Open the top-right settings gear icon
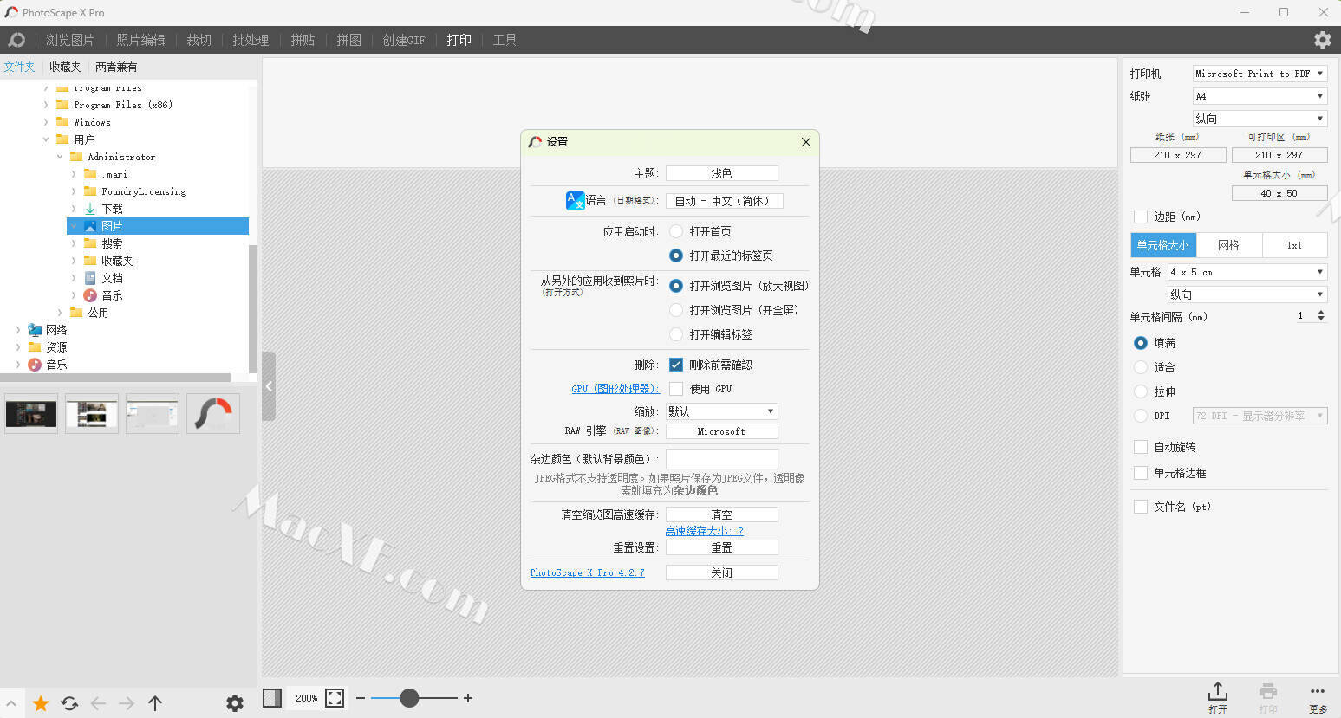 [1322, 40]
